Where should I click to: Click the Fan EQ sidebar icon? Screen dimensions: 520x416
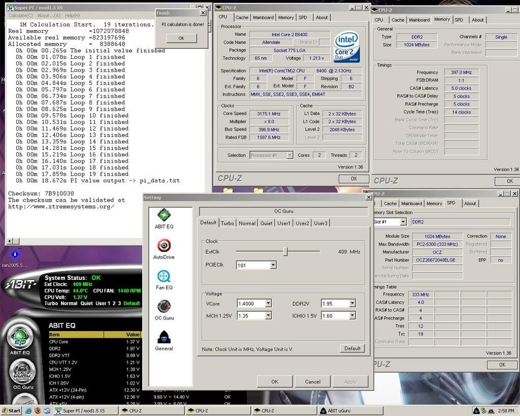(x=164, y=277)
